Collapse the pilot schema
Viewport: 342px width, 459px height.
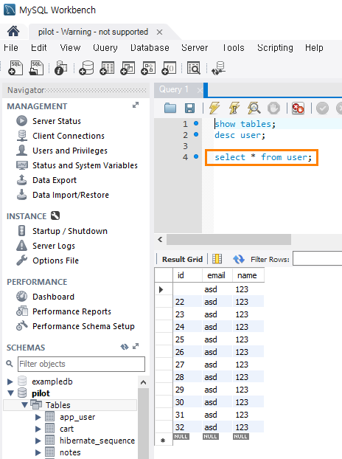[x=10, y=393]
